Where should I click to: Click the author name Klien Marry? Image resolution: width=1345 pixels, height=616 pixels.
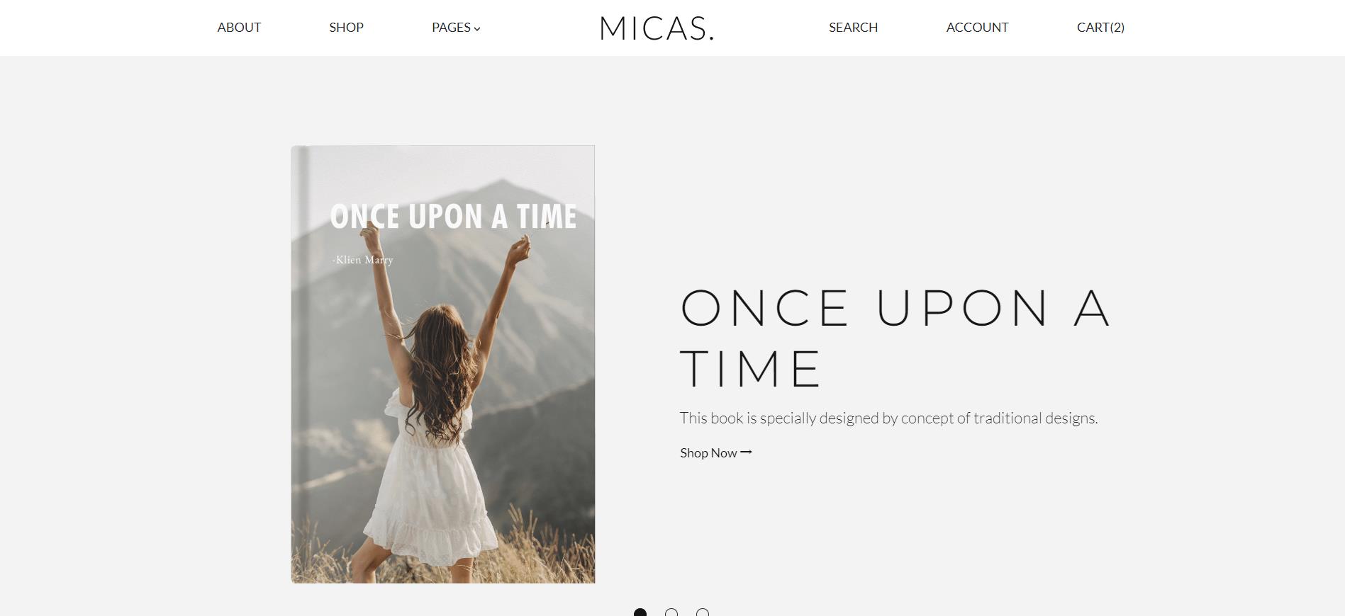coord(362,260)
